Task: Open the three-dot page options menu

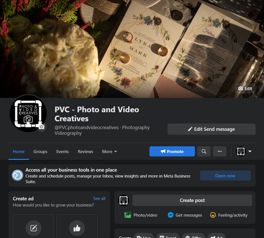Action: pyautogui.click(x=219, y=151)
